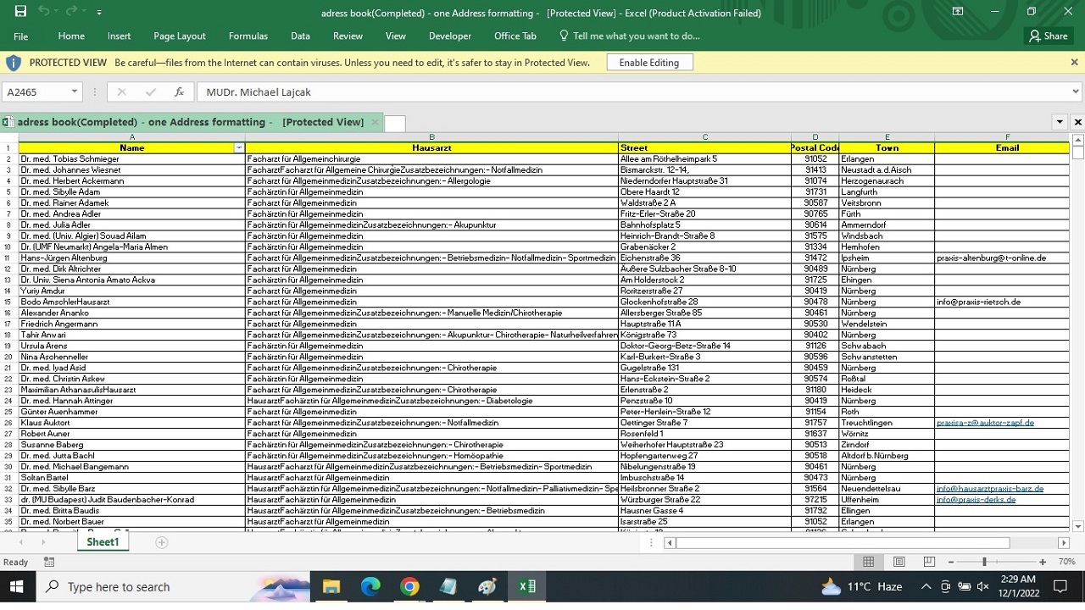
Task: Open Google Chrome from the taskbar
Action: pos(409,586)
